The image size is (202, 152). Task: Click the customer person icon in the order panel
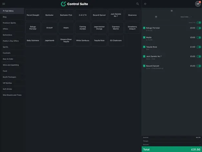click(x=156, y=17)
